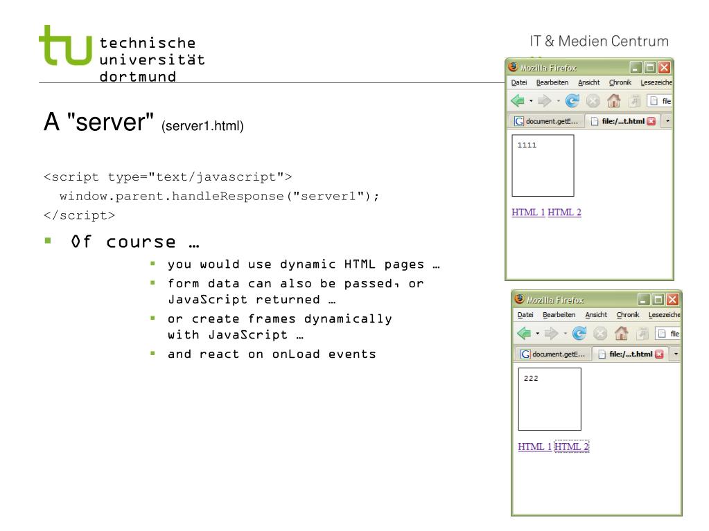Click 'form data can also be passed' bullet
709x531 pixels.
click(296, 291)
